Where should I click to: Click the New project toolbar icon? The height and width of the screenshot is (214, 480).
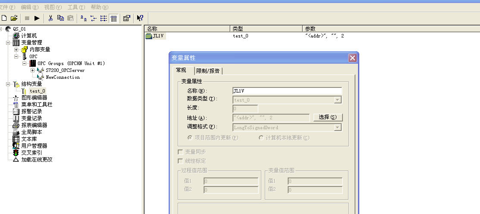click(4, 18)
